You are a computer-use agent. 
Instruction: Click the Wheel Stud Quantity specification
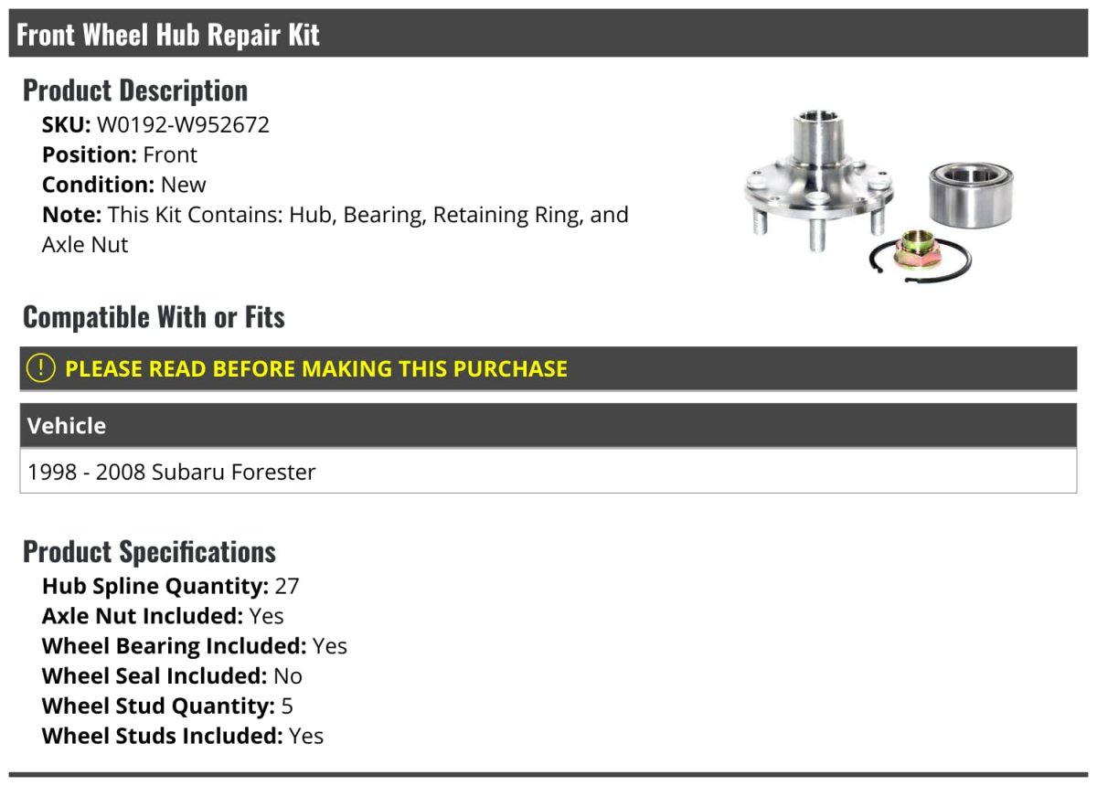tap(167, 706)
